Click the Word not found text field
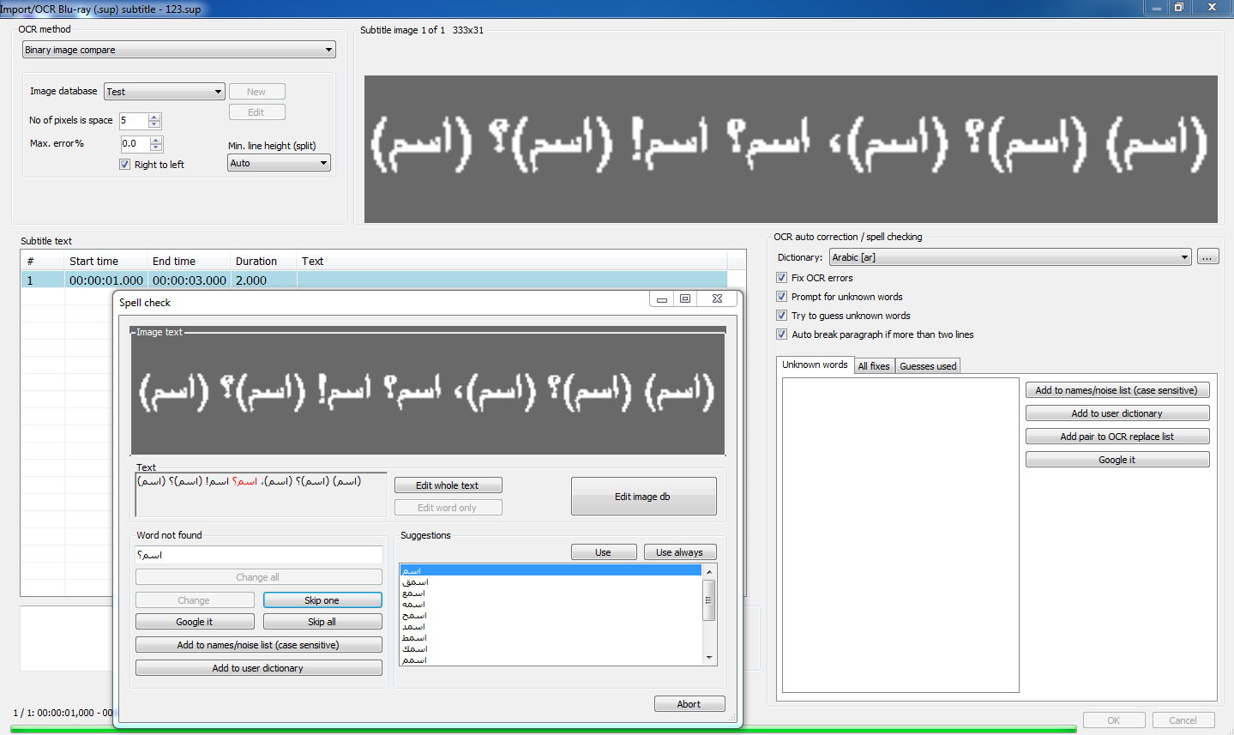Screen dimensions: 1234x735 [x=259, y=555]
